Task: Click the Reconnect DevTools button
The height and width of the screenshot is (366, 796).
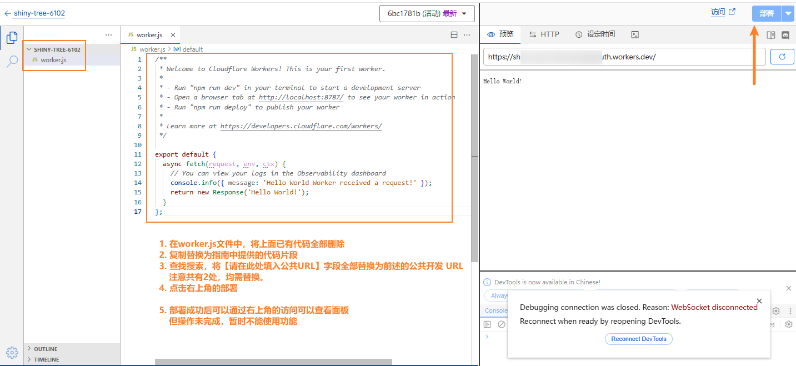Action: (x=638, y=339)
